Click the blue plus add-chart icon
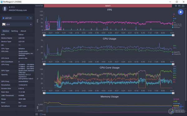The height and width of the screenshot is (116, 187). pyautogui.click(x=181, y=106)
